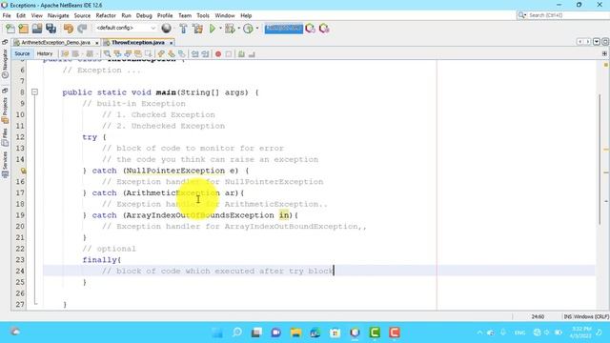
Task: Open the Window menu
Action: tap(225, 15)
